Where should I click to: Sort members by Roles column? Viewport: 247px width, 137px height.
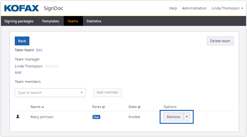pos(103,107)
